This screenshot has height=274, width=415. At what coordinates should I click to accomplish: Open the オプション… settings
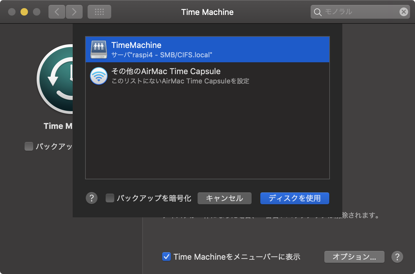pos(354,257)
